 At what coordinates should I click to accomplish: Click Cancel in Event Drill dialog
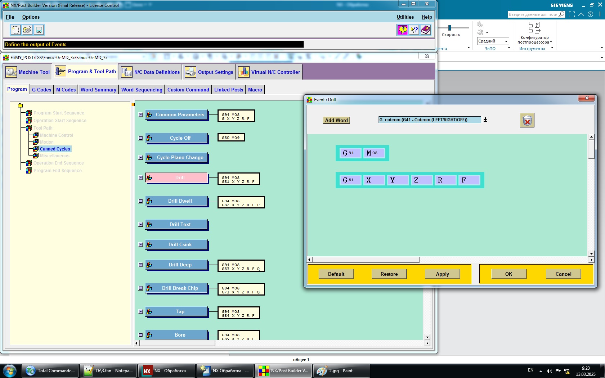click(x=564, y=274)
